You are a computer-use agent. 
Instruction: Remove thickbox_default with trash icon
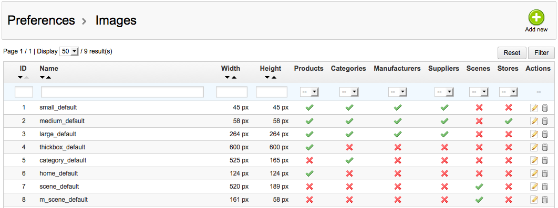click(x=544, y=147)
